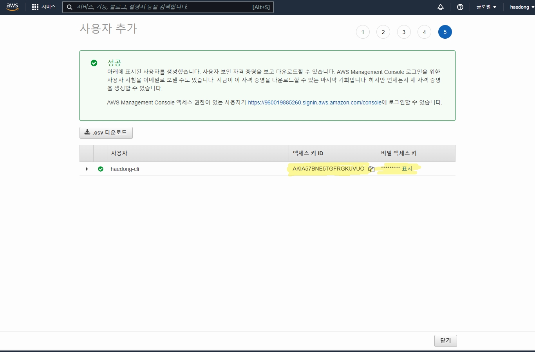Go to wizard step 1
The width and height of the screenshot is (535, 352).
[363, 32]
